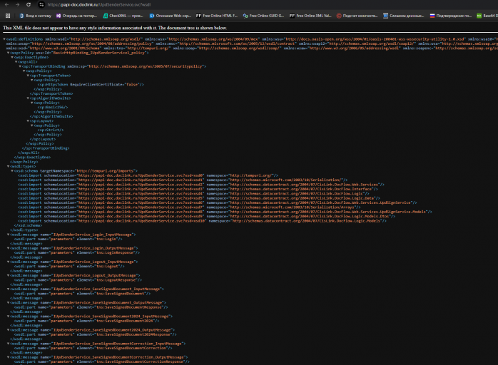Collapse the IUpdSenderService_Login_OutputMessage node
Image resolution: width=498 pixels, height=365 pixels.
(x=9, y=248)
